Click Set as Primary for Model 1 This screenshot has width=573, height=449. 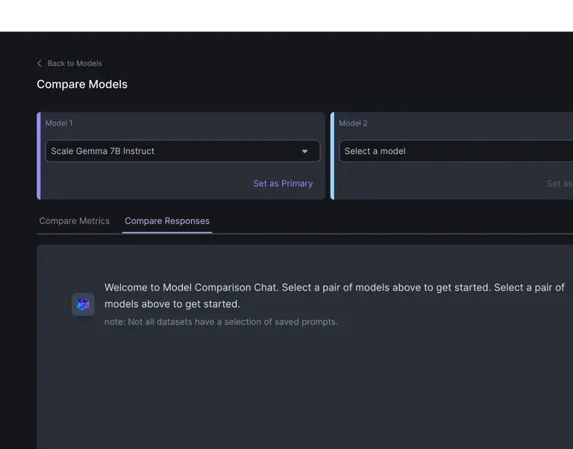point(283,184)
